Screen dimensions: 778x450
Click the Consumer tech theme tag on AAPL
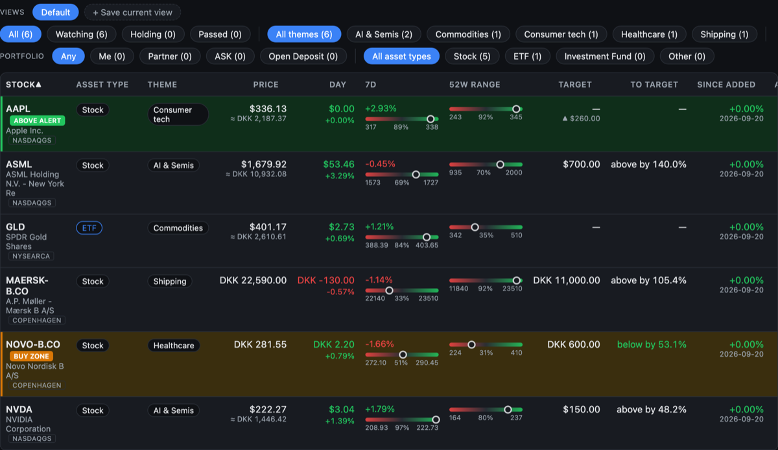178,115
